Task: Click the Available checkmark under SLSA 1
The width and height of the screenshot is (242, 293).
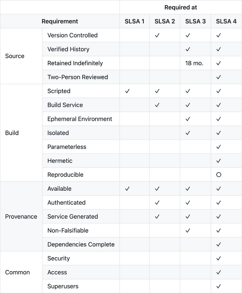Action: [x=128, y=189]
